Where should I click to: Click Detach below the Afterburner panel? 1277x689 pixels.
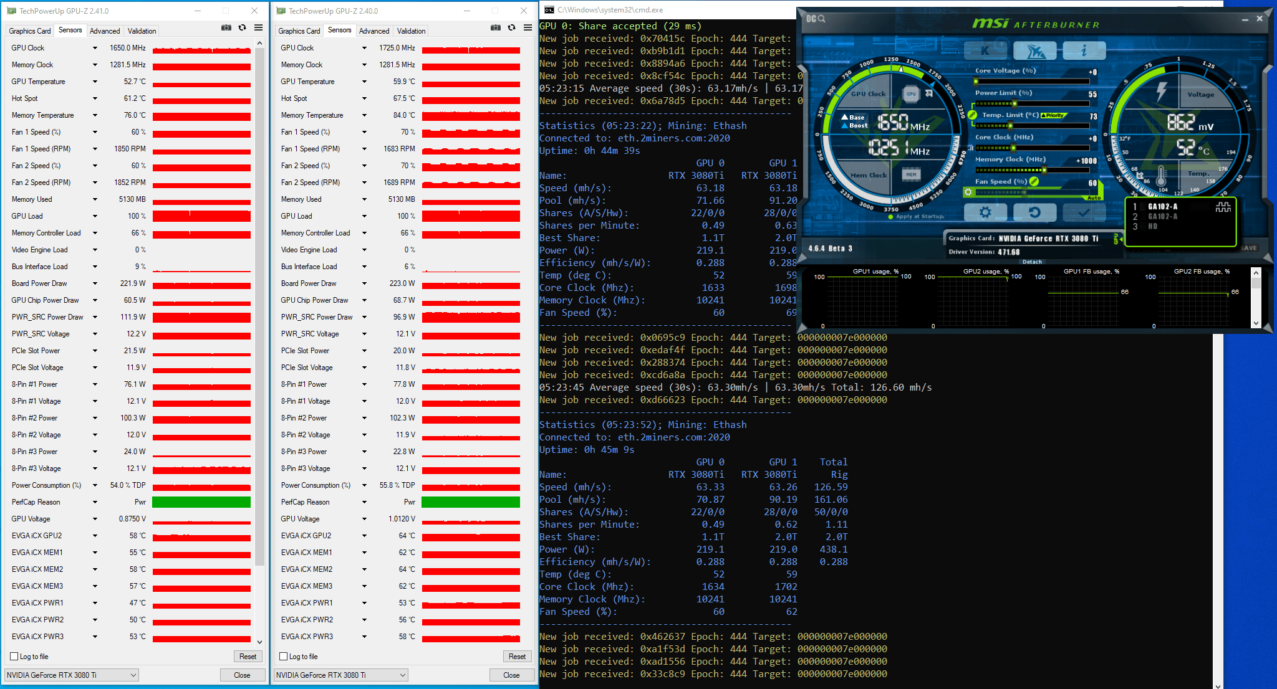[1032, 262]
